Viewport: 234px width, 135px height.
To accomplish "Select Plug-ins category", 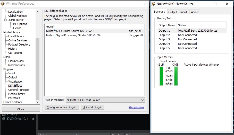I will point(8,69).
